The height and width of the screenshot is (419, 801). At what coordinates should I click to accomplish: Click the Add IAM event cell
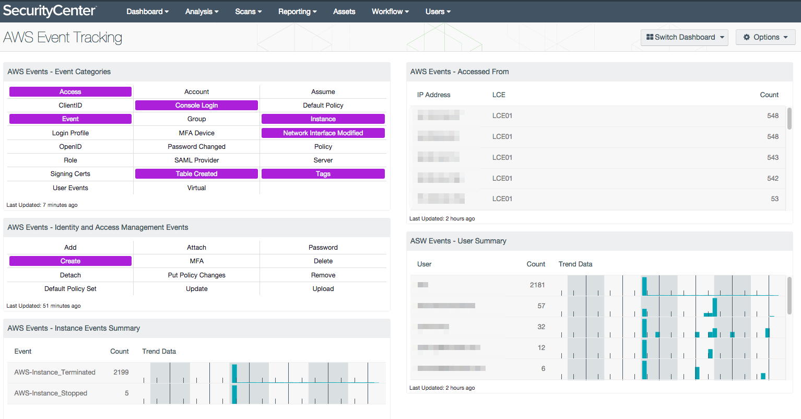70,248
